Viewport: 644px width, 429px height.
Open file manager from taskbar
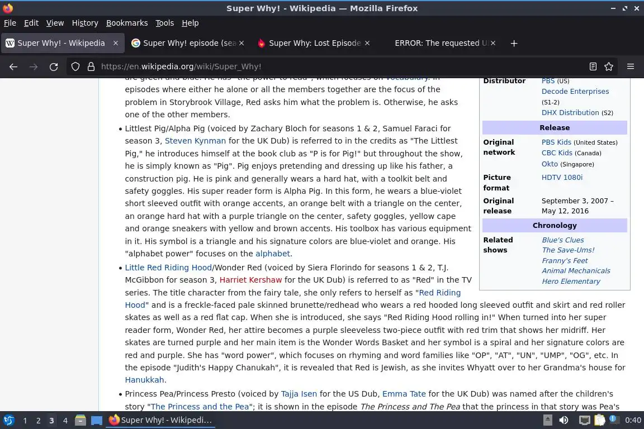click(80, 421)
